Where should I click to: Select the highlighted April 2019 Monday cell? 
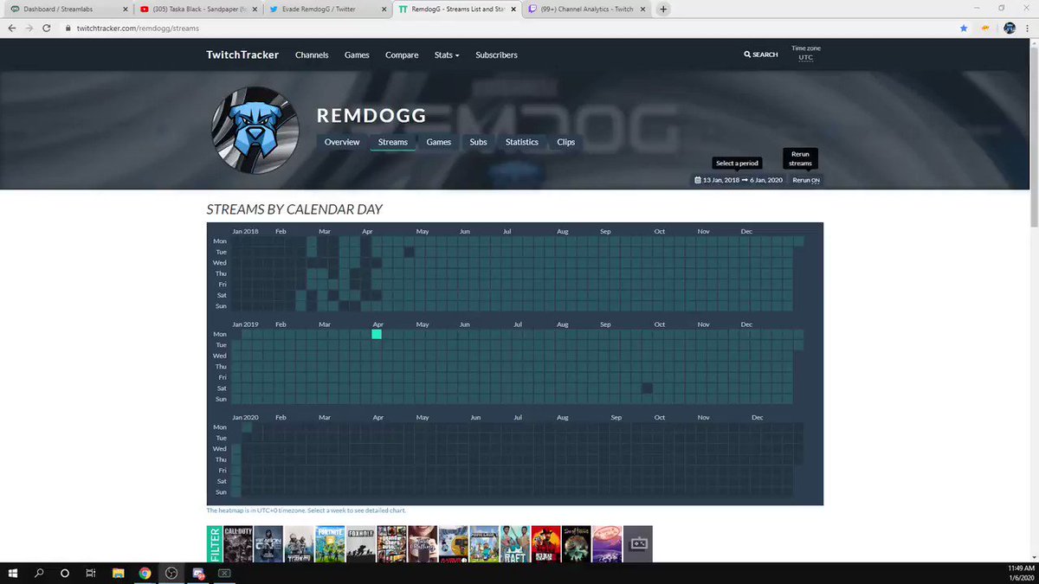[x=377, y=334]
